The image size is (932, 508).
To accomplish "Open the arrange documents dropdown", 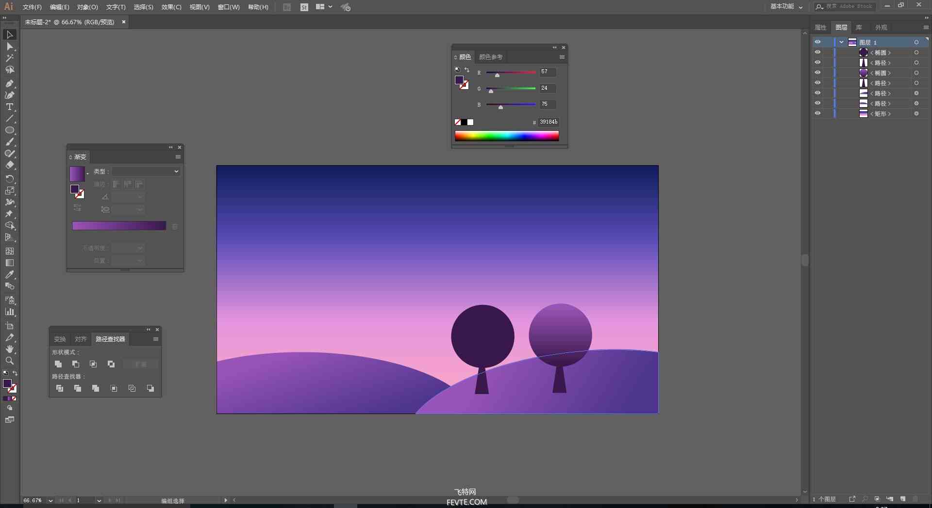I will pyautogui.click(x=324, y=7).
